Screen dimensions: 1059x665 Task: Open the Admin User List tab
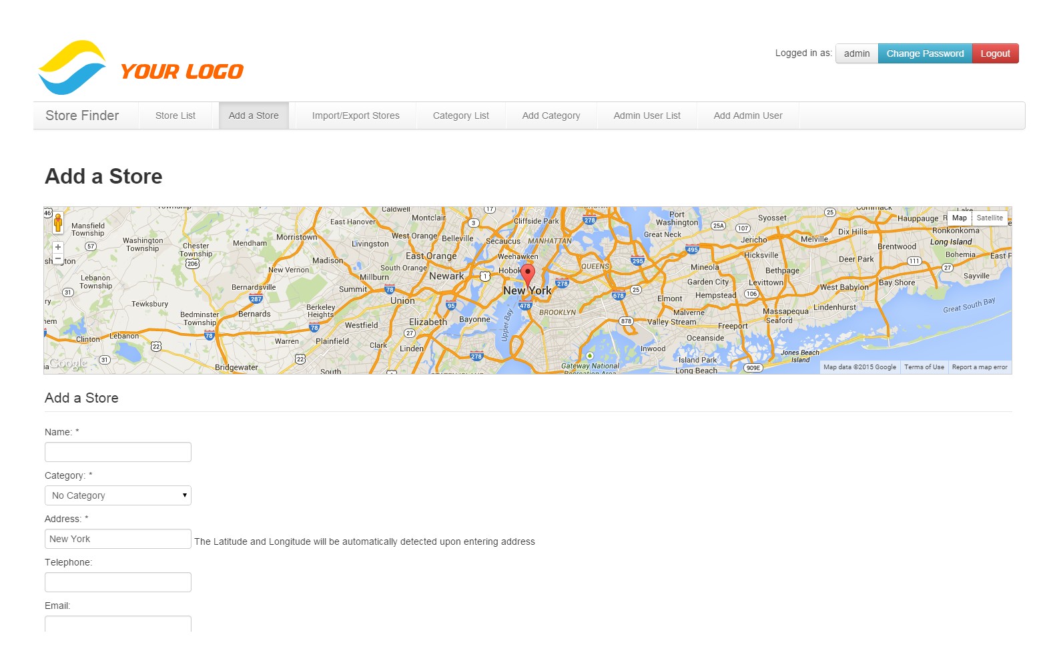click(x=647, y=116)
